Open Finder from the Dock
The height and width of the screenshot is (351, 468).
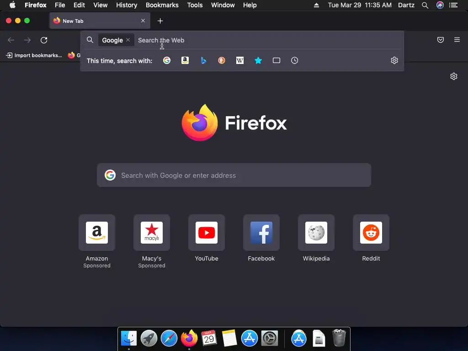tap(128, 338)
